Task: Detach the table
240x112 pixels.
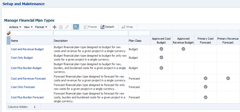Action: click(107, 27)
